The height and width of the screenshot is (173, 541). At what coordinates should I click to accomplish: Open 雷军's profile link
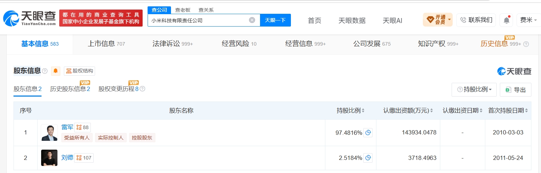coord(67,127)
